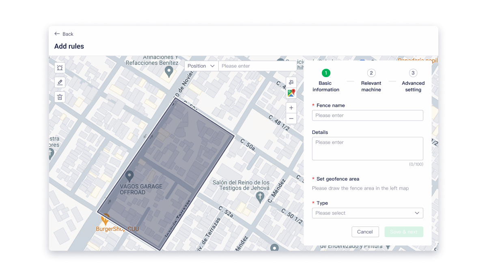
Task: Zoom out on the map
Action: (x=291, y=119)
